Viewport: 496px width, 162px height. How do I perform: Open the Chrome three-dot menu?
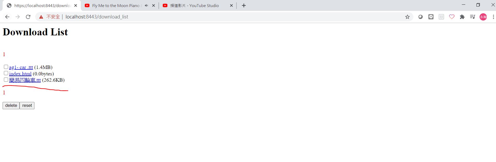[493, 17]
